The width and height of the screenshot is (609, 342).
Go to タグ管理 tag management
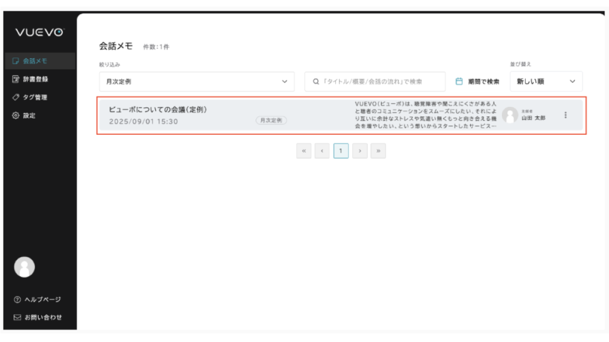pyautogui.click(x=34, y=97)
